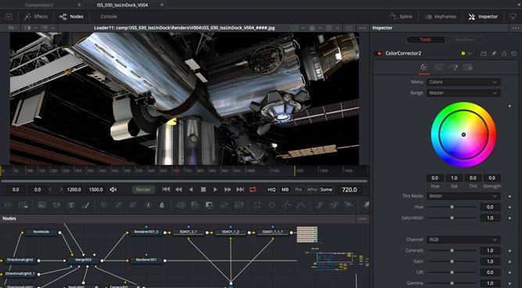Image resolution: width=522 pixels, height=288 pixels.
Task: Toggle the Prx proxy mode
Action: (299, 190)
